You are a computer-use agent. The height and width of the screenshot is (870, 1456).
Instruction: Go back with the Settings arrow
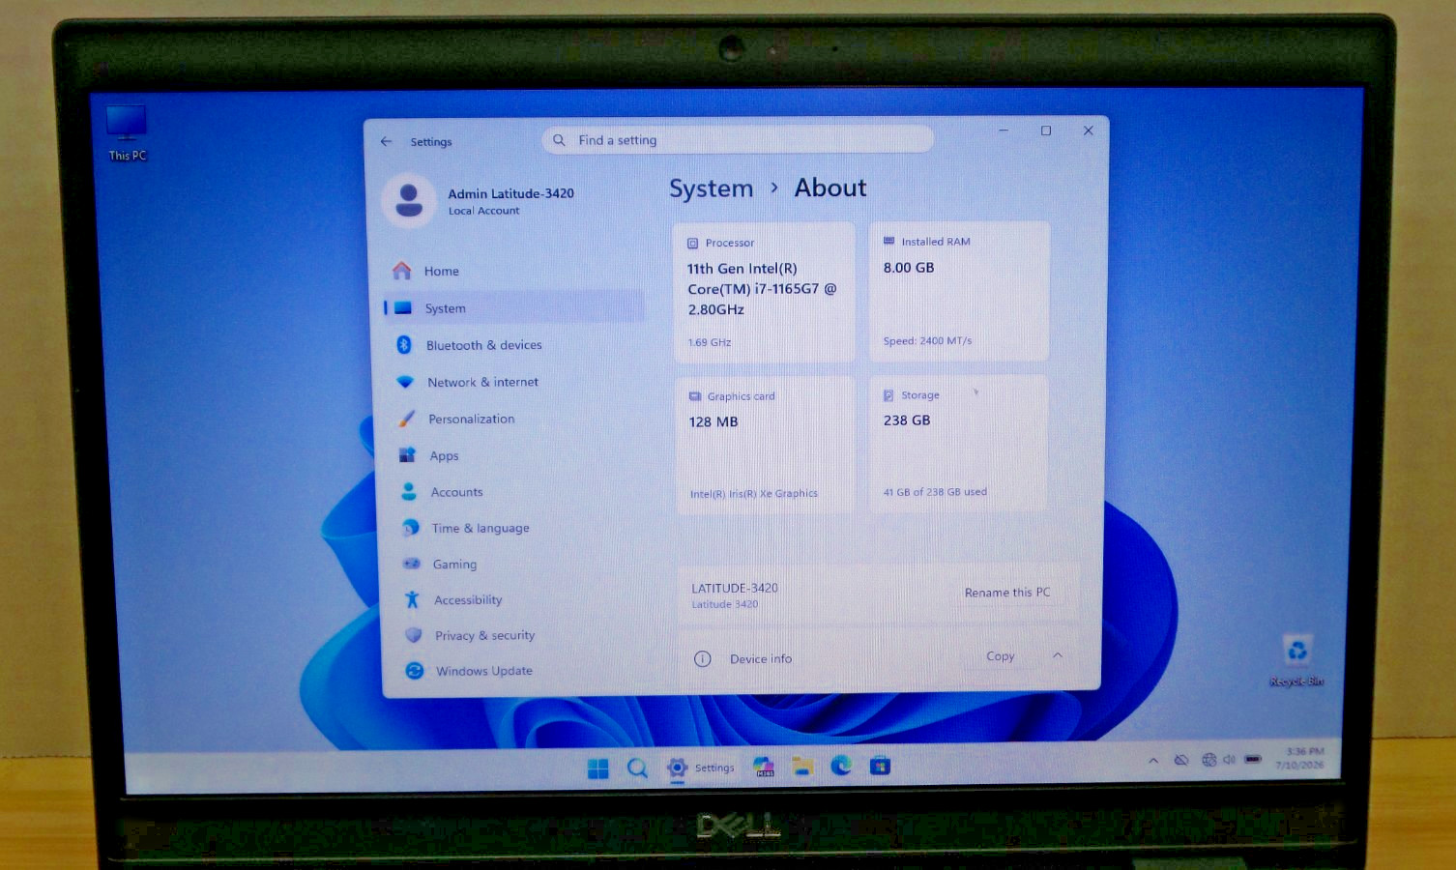tap(387, 141)
